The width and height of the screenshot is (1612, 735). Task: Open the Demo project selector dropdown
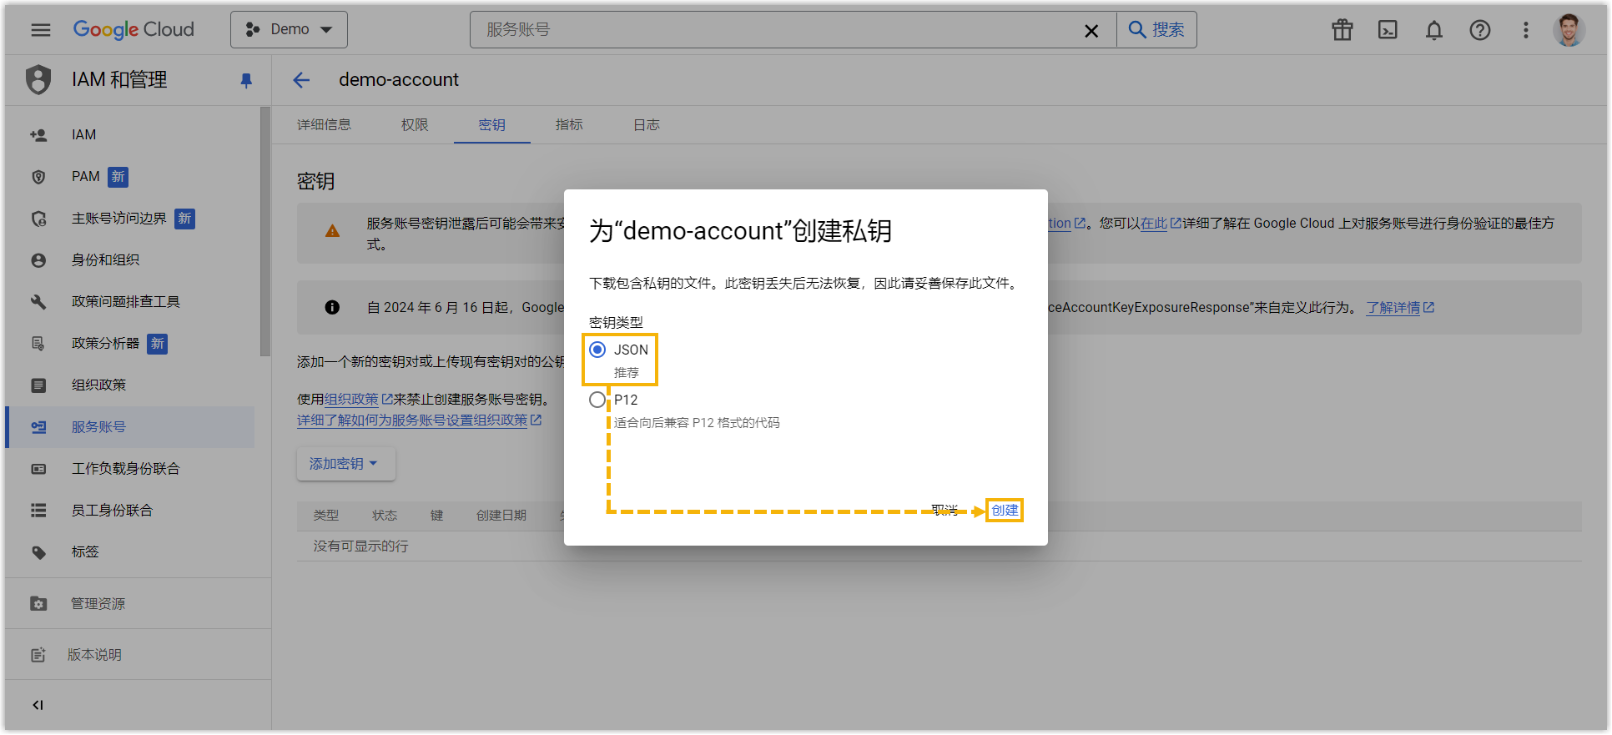pyautogui.click(x=289, y=30)
